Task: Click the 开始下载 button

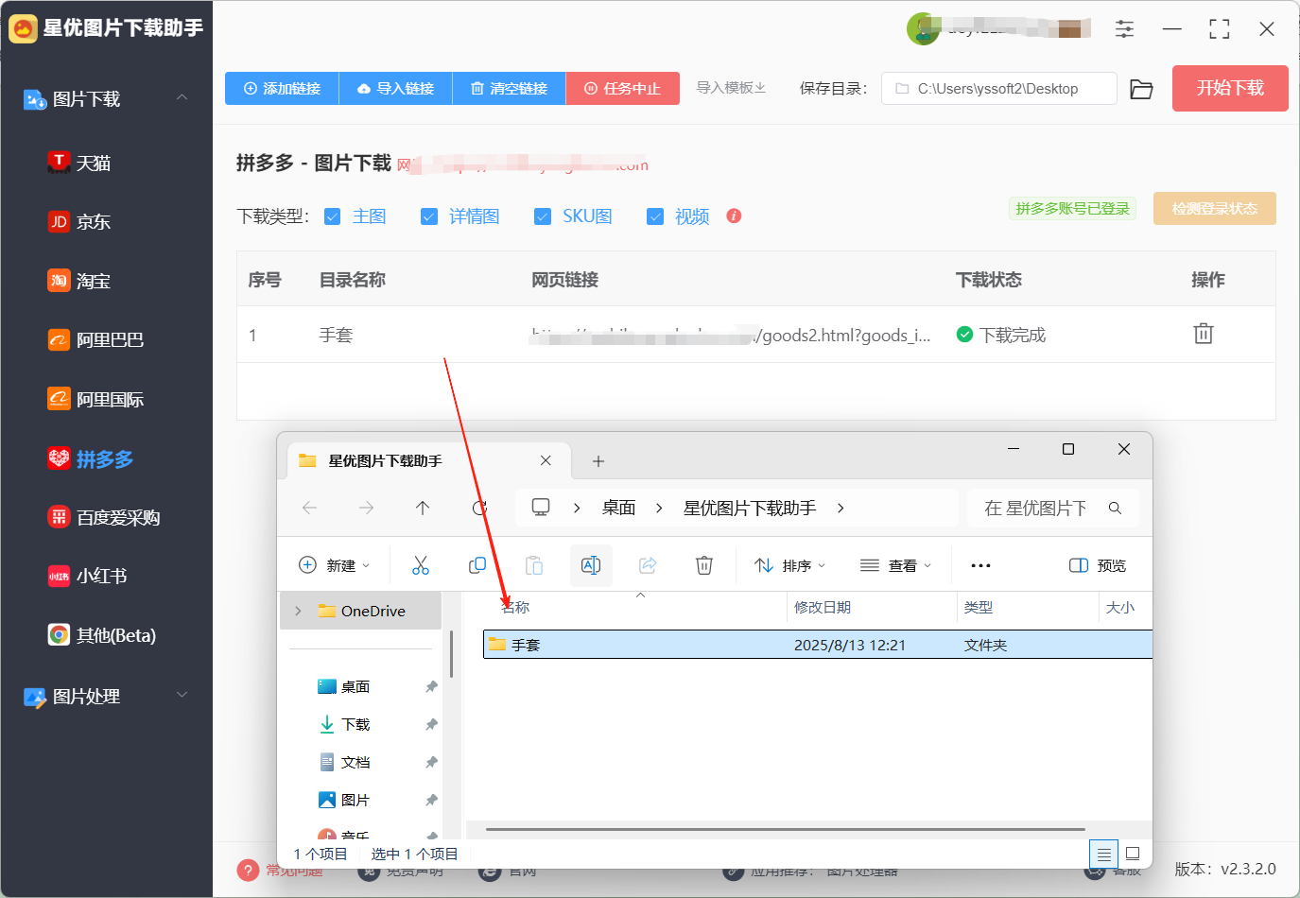Action: 1230,88
